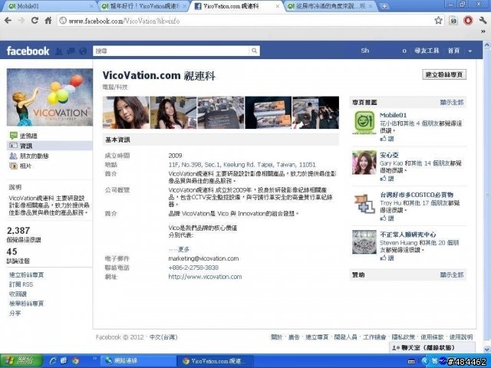Open a new browser tab
This screenshot has height=368, width=491.
(x=384, y=6)
